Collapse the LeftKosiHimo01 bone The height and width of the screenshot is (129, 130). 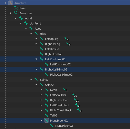(x=36, y=59)
